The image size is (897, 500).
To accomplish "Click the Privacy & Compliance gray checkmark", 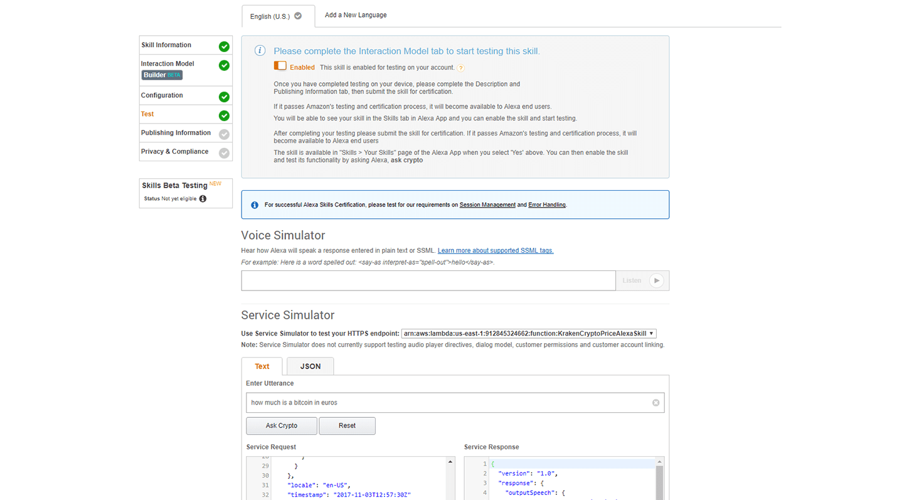I will click(224, 153).
